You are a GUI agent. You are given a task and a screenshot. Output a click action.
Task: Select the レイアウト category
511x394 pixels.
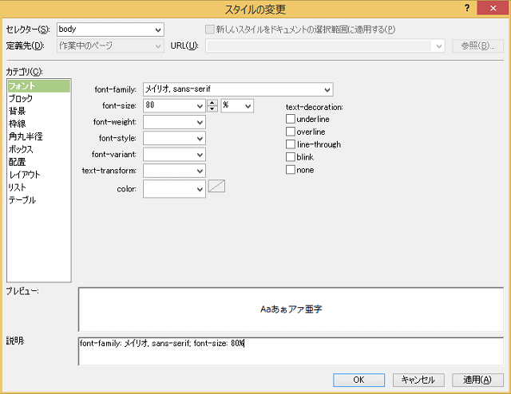[39, 175]
